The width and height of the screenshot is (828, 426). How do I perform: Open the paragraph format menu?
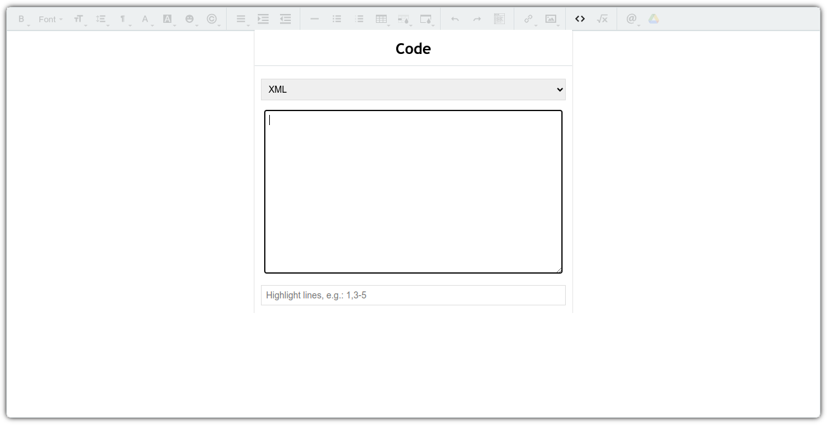(123, 19)
